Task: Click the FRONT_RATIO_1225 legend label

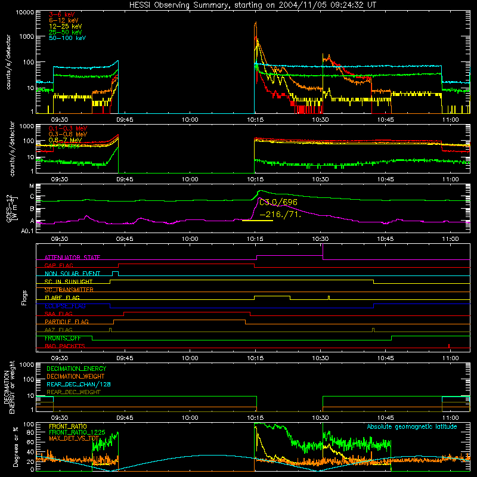Action: (77, 433)
